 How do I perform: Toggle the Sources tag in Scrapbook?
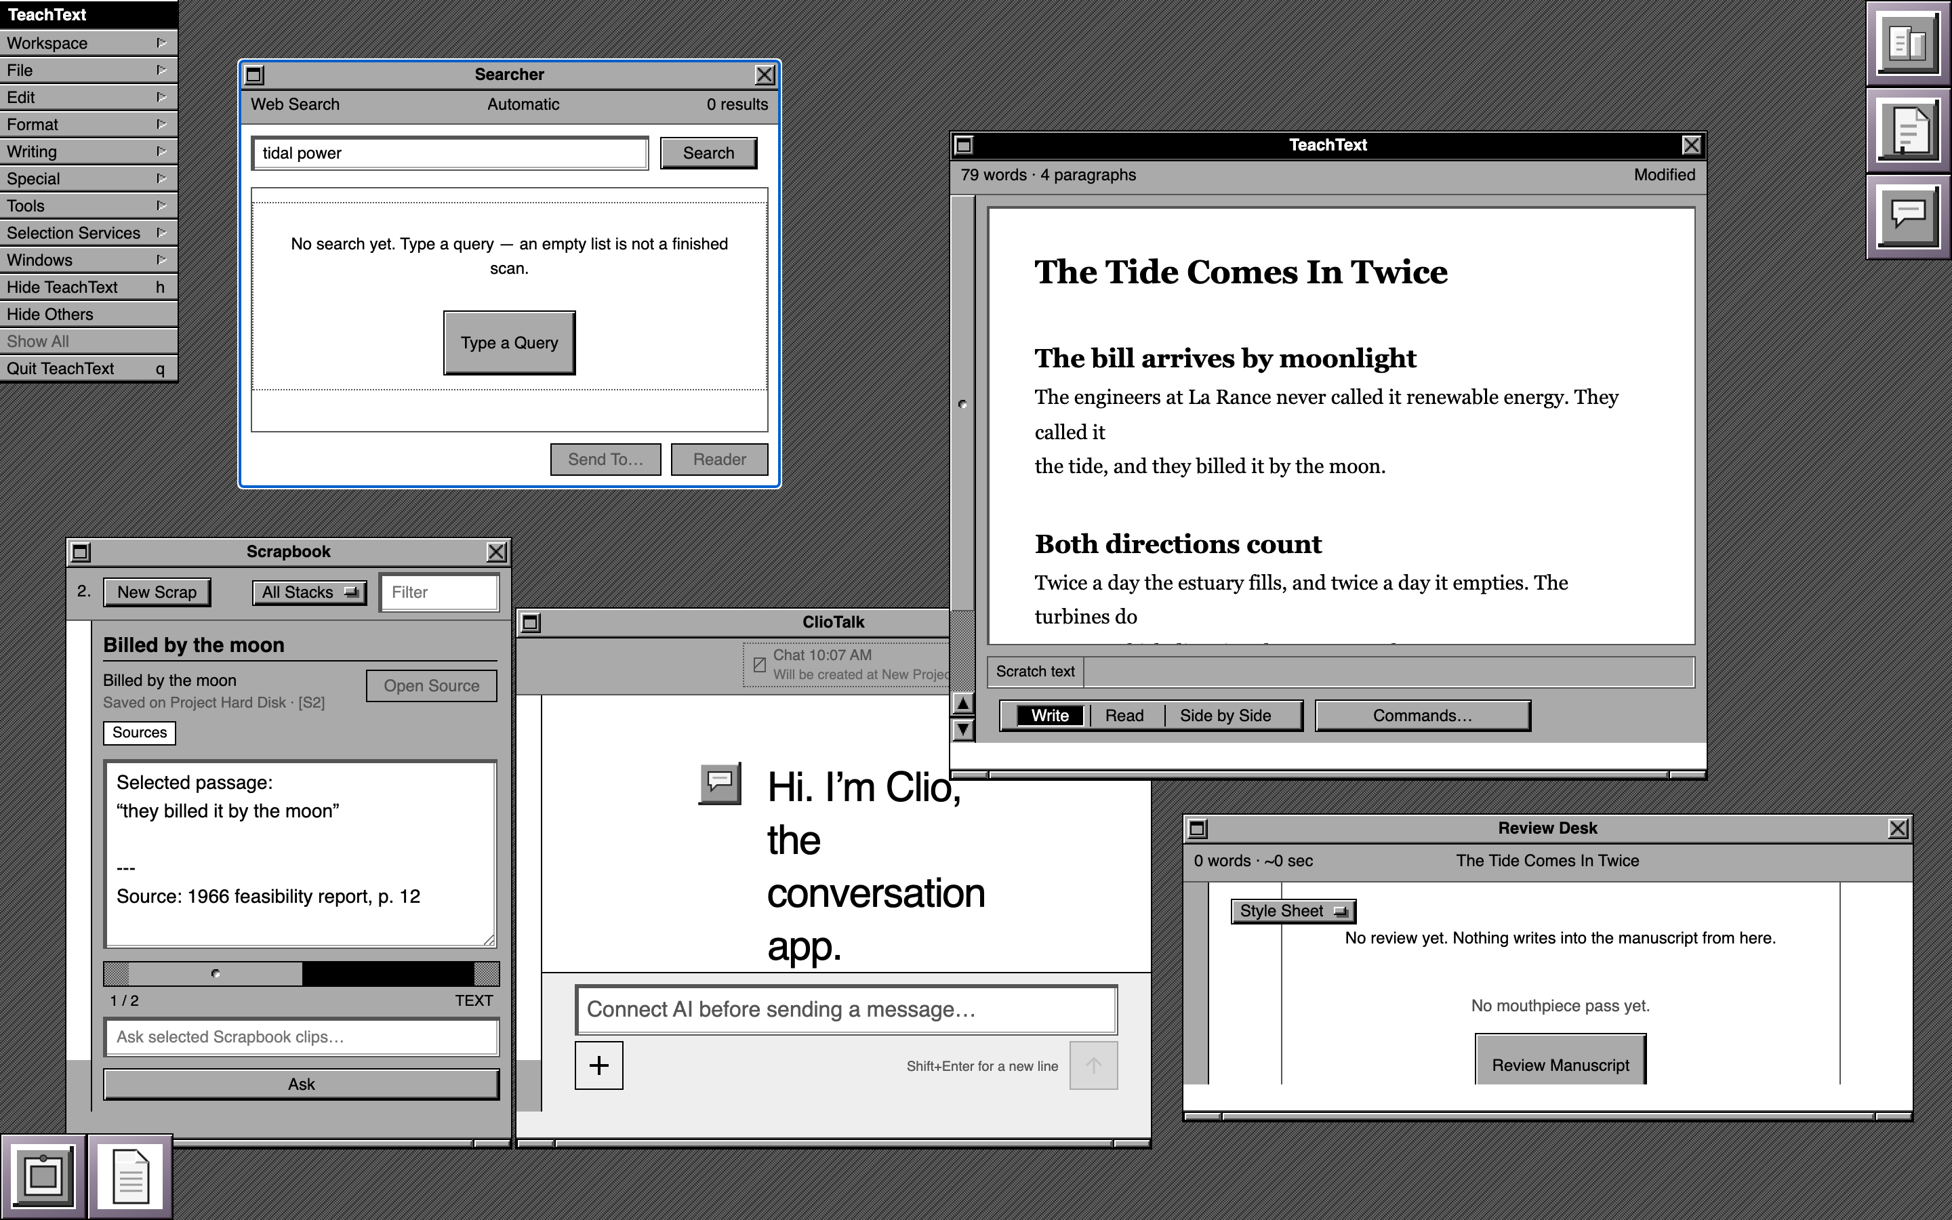(x=140, y=733)
